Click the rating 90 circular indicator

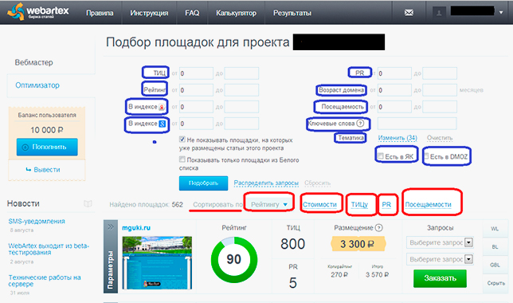[234, 260]
